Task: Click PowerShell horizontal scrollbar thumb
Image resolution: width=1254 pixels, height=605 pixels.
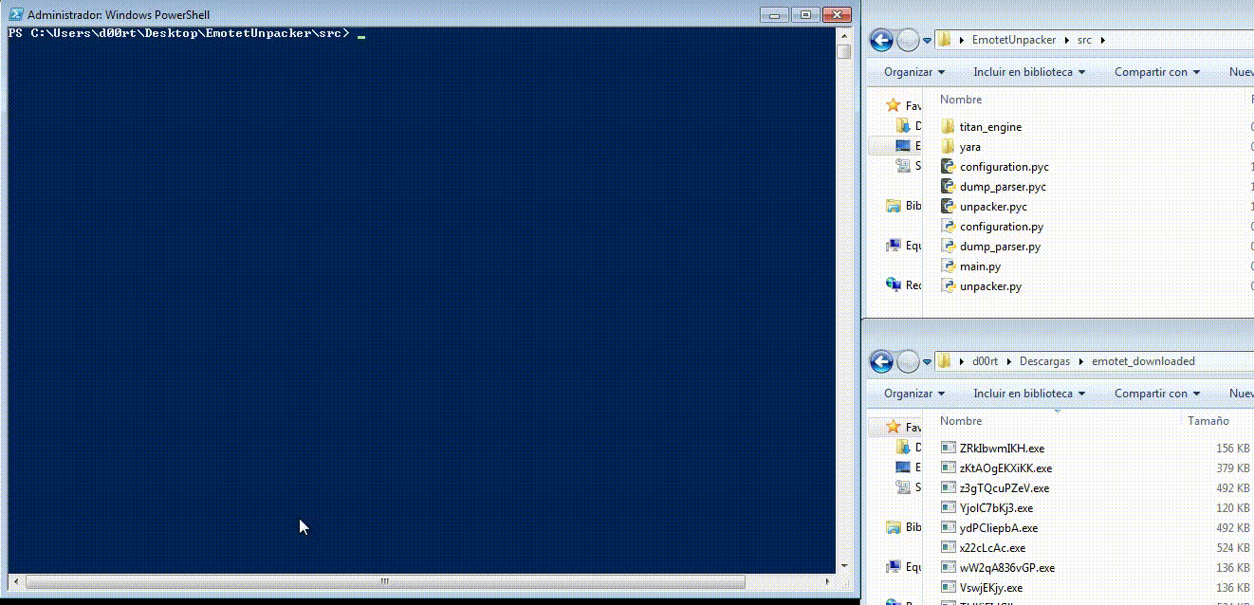Action: pyautogui.click(x=384, y=581)
